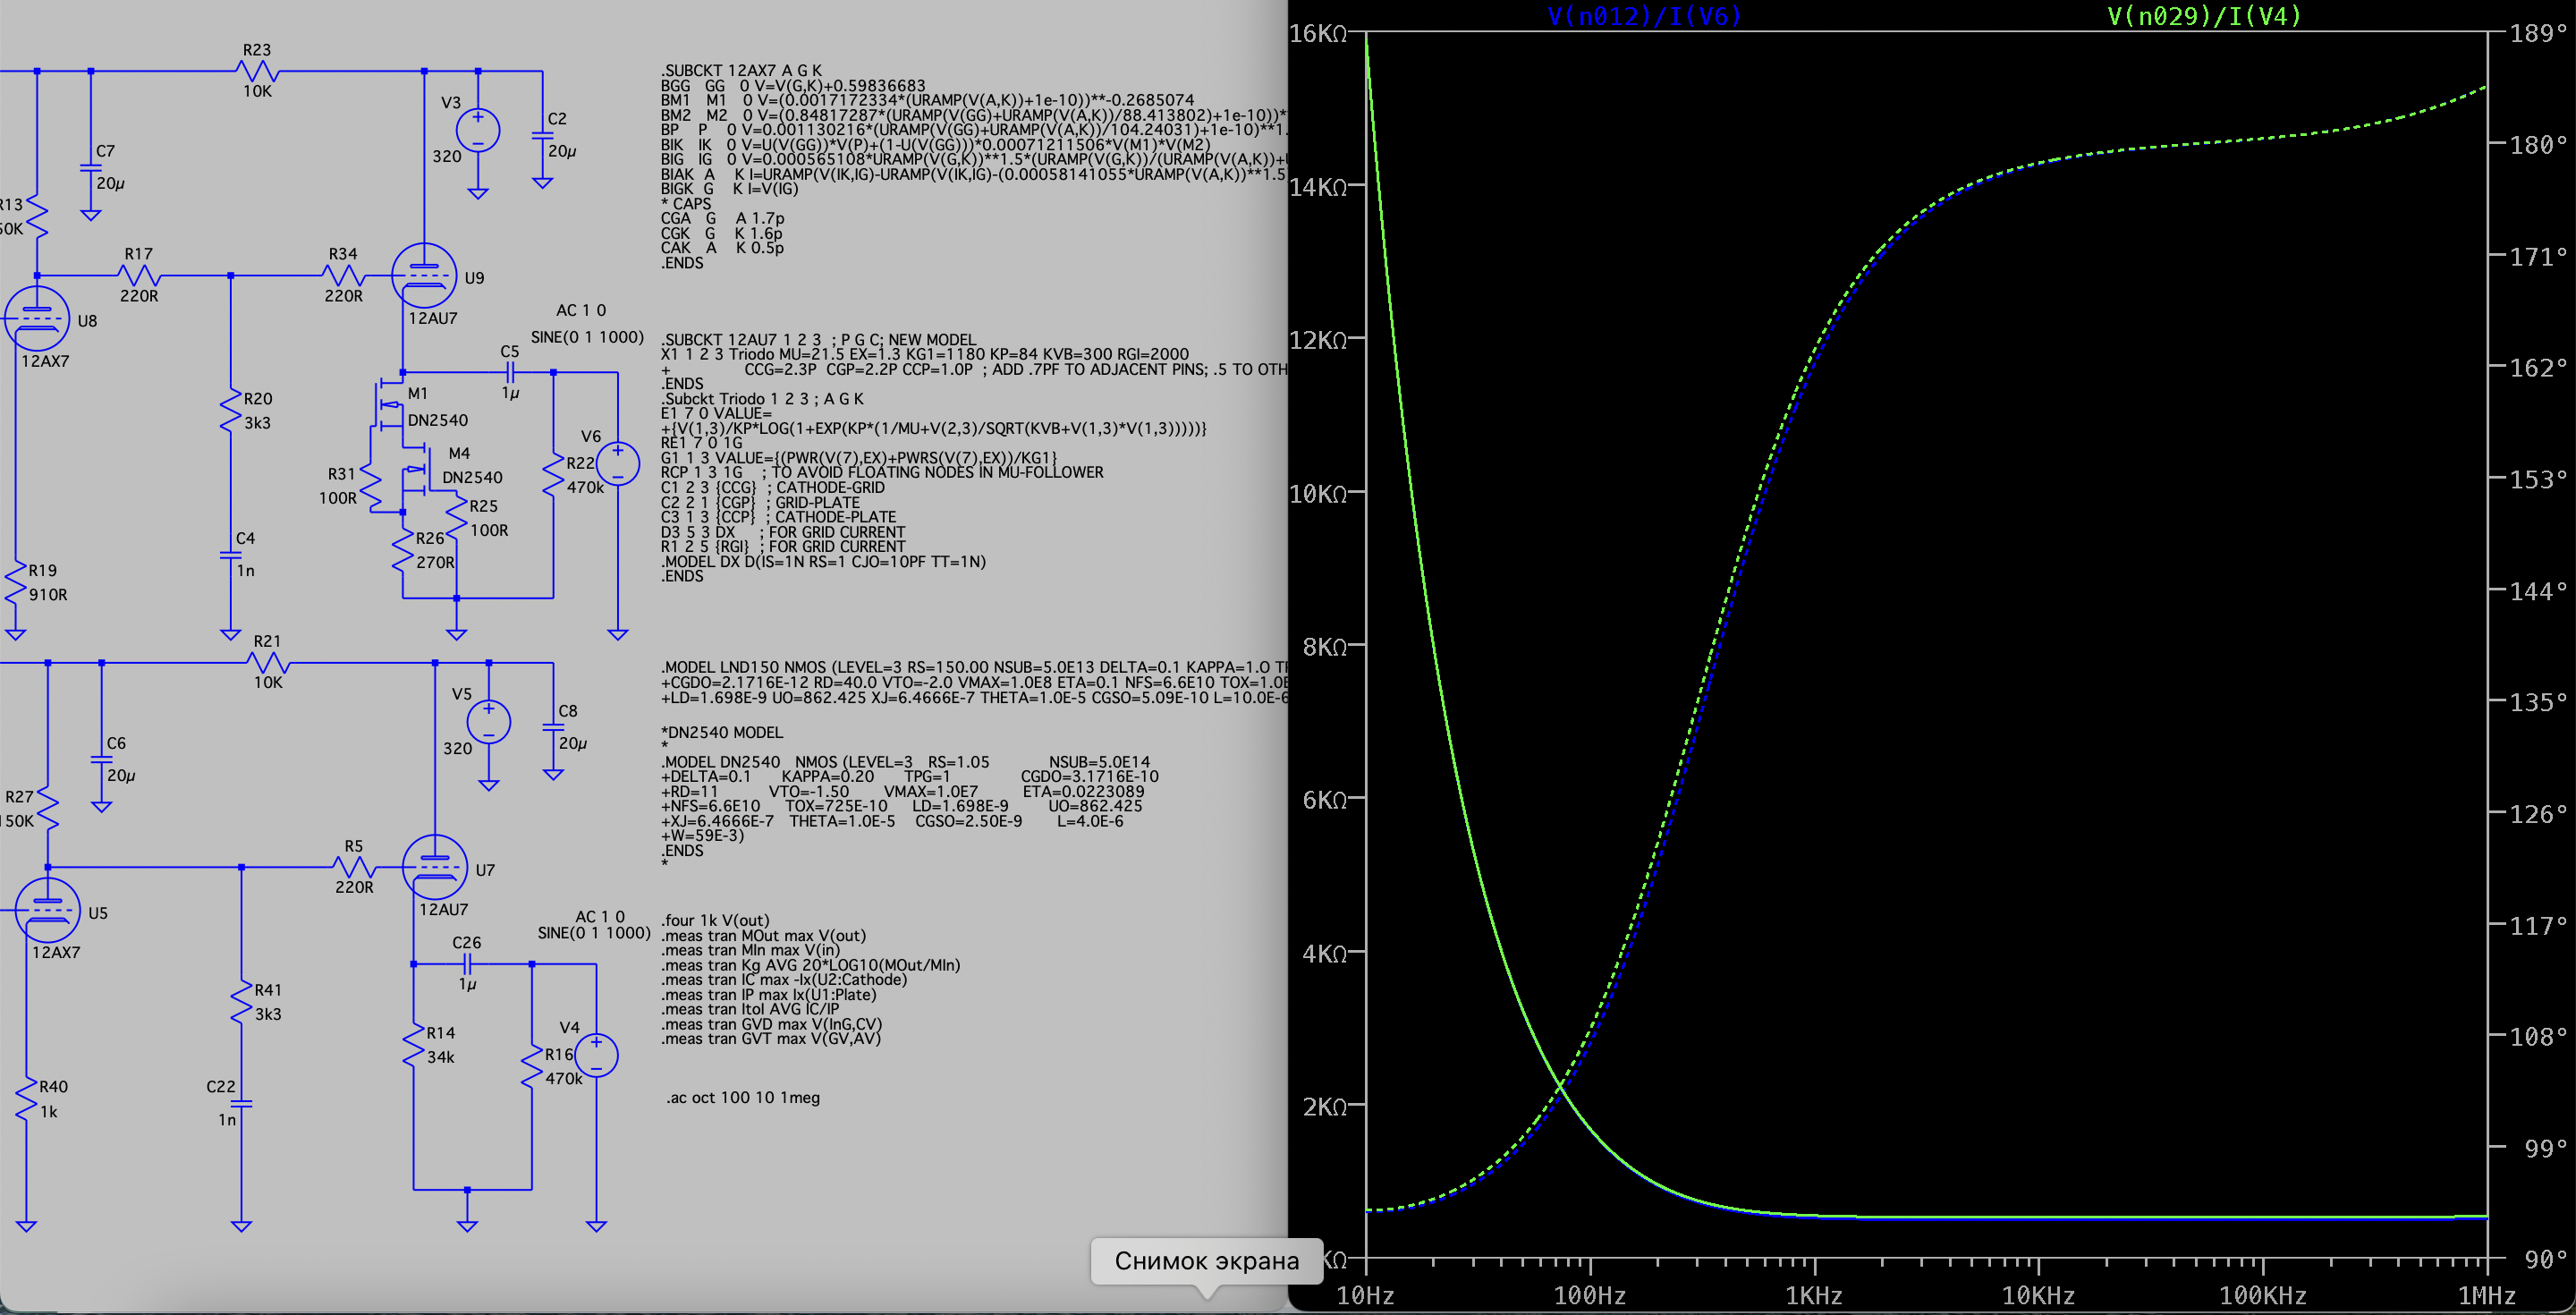The width and height of the screenshot is (2576, 1315).
Task: Click the Снимок экрана tooltip
Action: click(x=1206, y=1261)
